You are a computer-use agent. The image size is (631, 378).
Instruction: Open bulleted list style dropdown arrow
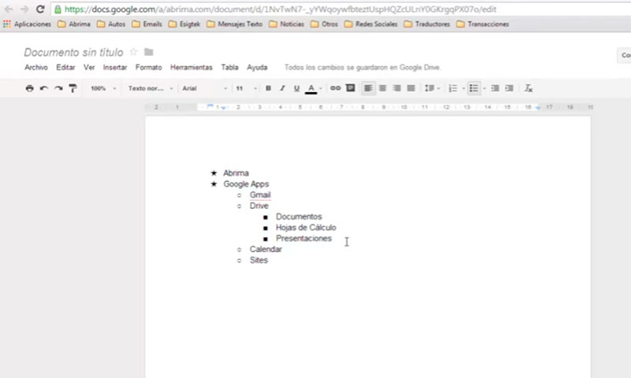pos(484,88)
